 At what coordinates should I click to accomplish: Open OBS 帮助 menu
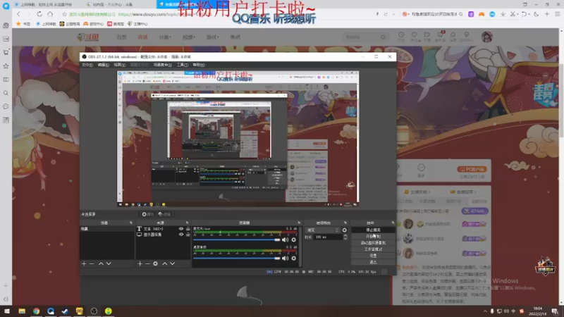coord(199,65)
